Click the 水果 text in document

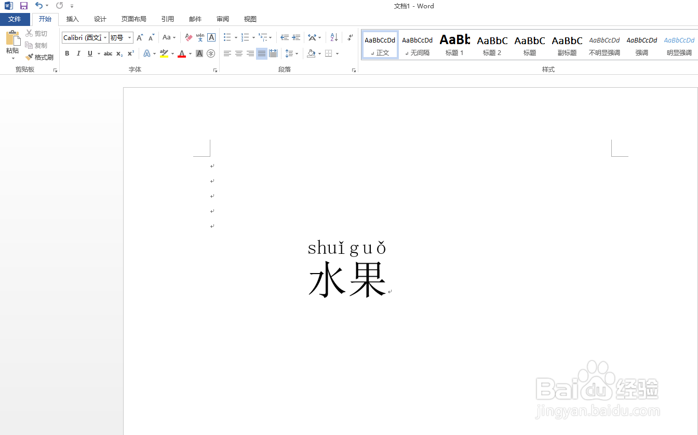point(347,279)
